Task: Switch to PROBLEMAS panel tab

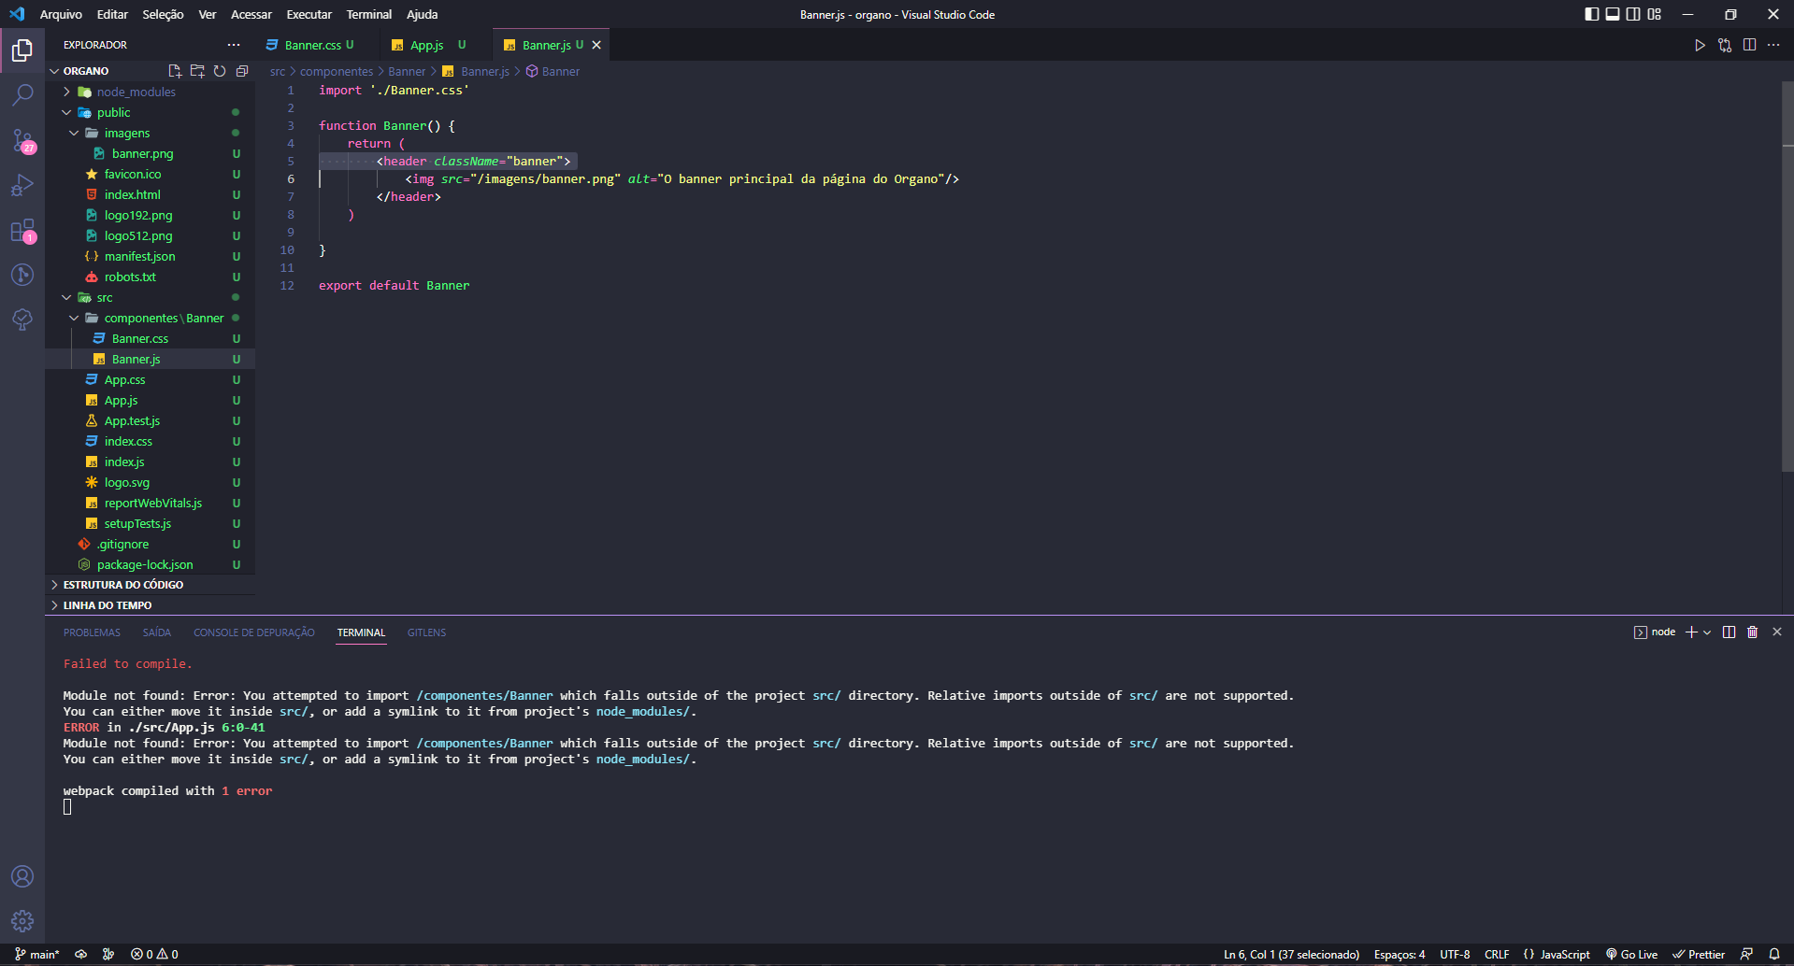Action: click(x=92, y=632)
